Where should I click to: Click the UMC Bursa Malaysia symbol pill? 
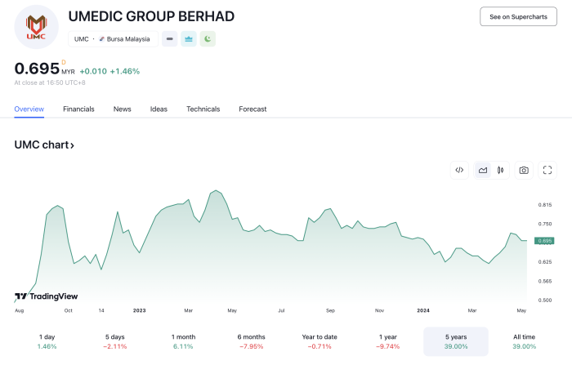click(x=113, y=38)
